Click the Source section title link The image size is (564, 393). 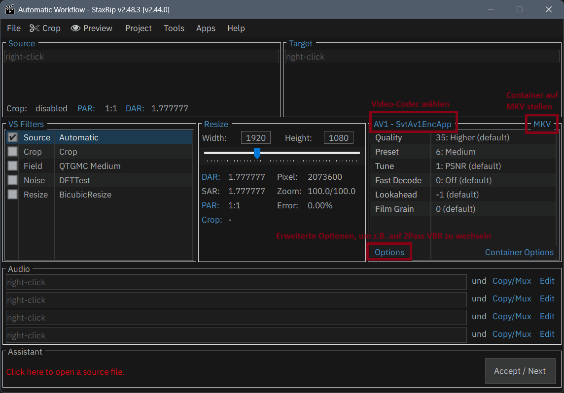[x=22, y=43]
